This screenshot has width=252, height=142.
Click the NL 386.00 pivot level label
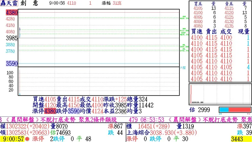(x=184, y=46)
